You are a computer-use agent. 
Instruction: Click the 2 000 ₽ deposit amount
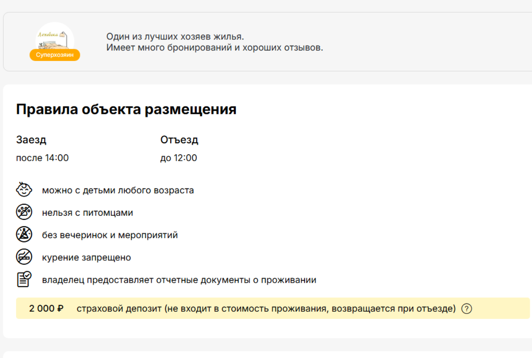pos(46,308)
